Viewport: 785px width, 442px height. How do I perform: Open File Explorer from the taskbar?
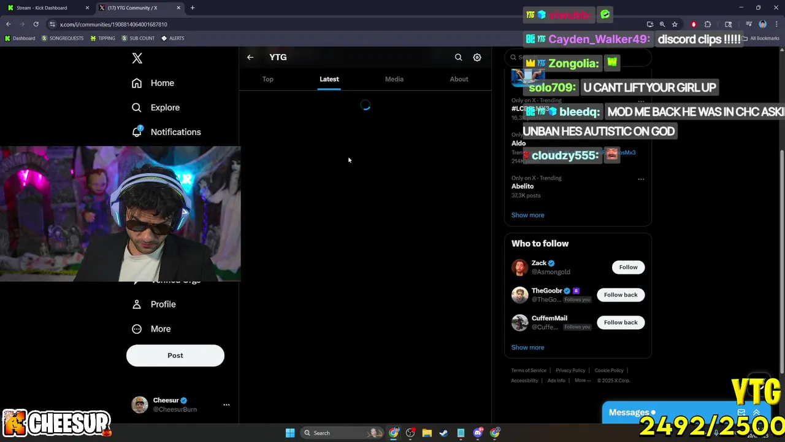point(427,433)
